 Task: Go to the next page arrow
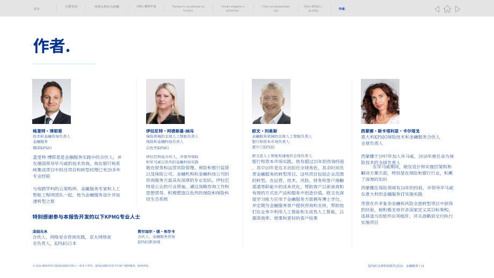coord(458,9)
